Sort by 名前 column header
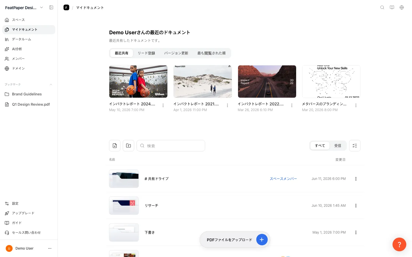 click(112, 160)
